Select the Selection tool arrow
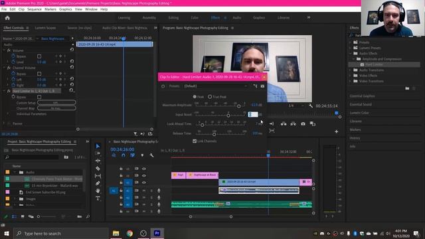Screen dimensions: 425x239 pos(98,146)
